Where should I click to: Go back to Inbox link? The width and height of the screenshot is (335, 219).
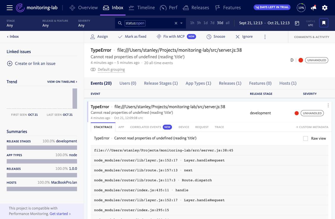tap(13, 37)
